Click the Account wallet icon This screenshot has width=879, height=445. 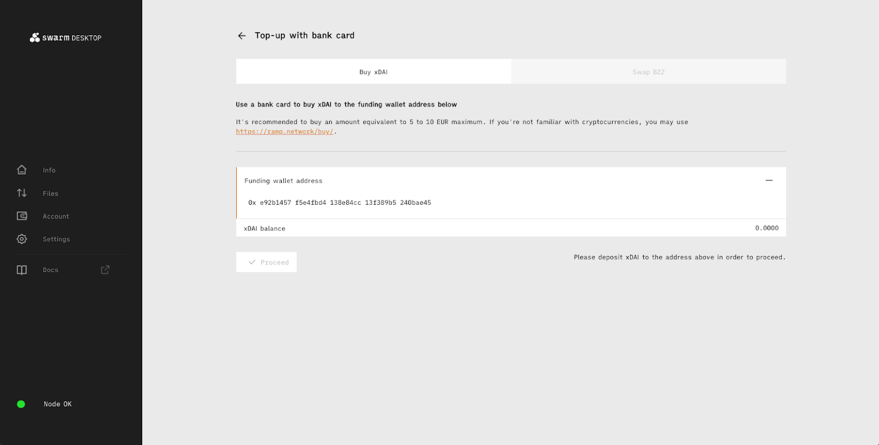22,216
